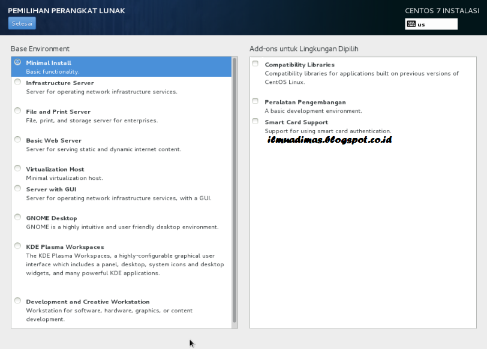Click the Base Environment list scrollbar
The width and height of the screenshot is (487, 349).
click(235, 190)
